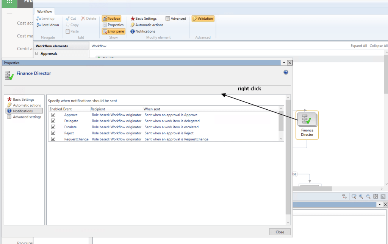Image resolution: width=388 pixels, height=244 pixels.
Task: Click the Validation button in the ribbon
Action: [203, 19]
